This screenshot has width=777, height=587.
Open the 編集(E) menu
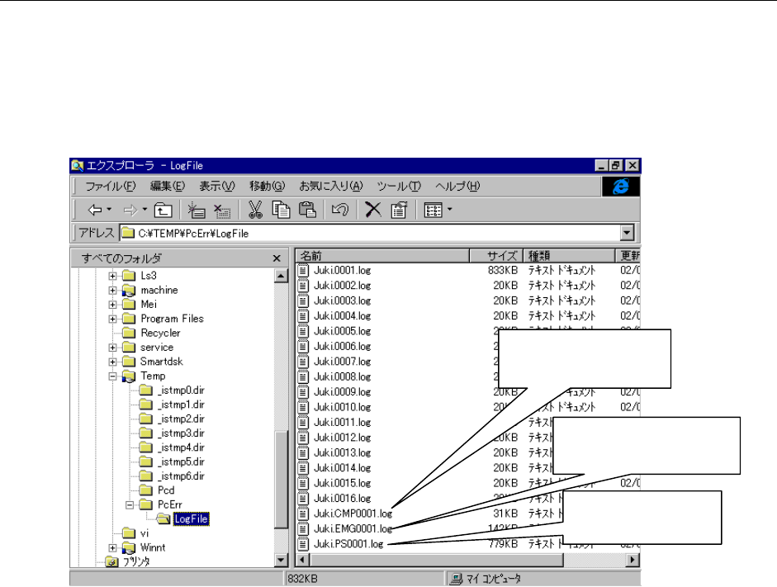[x=168, y=187]
